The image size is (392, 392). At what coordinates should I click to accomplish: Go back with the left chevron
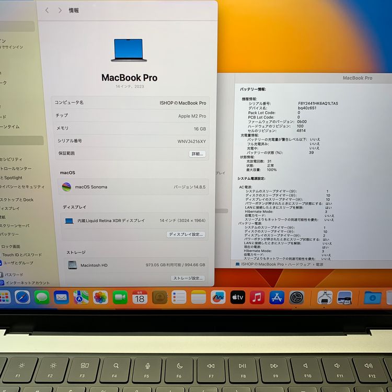[47, 10]
